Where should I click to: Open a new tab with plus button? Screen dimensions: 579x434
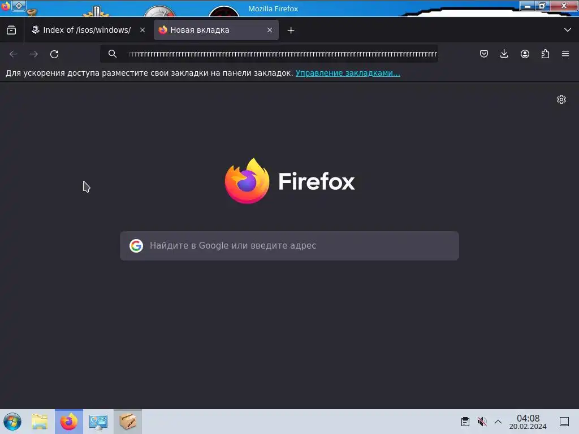pos(291,31)
